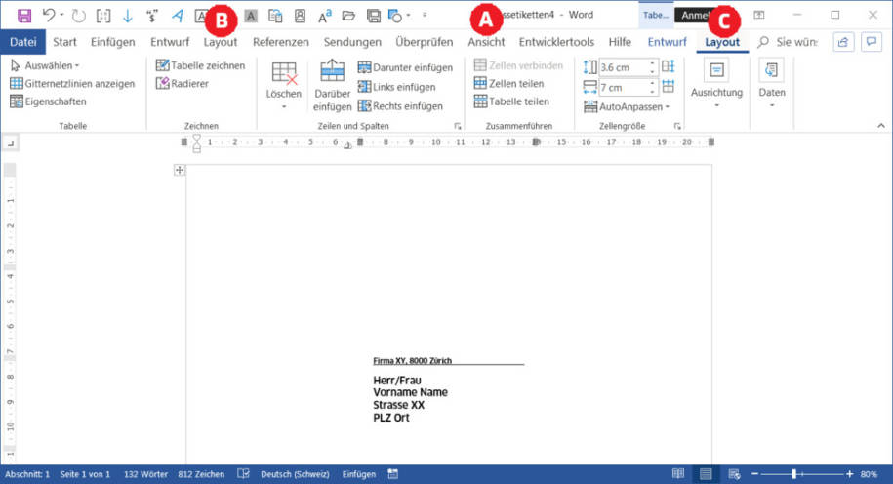Collapse the ribbon with chevron
893x484 pixels.
tap(881, 126)
